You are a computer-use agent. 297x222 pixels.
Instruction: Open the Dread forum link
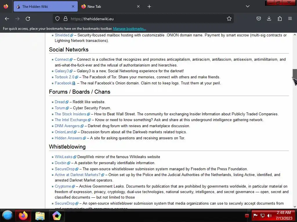coord(60,102)
